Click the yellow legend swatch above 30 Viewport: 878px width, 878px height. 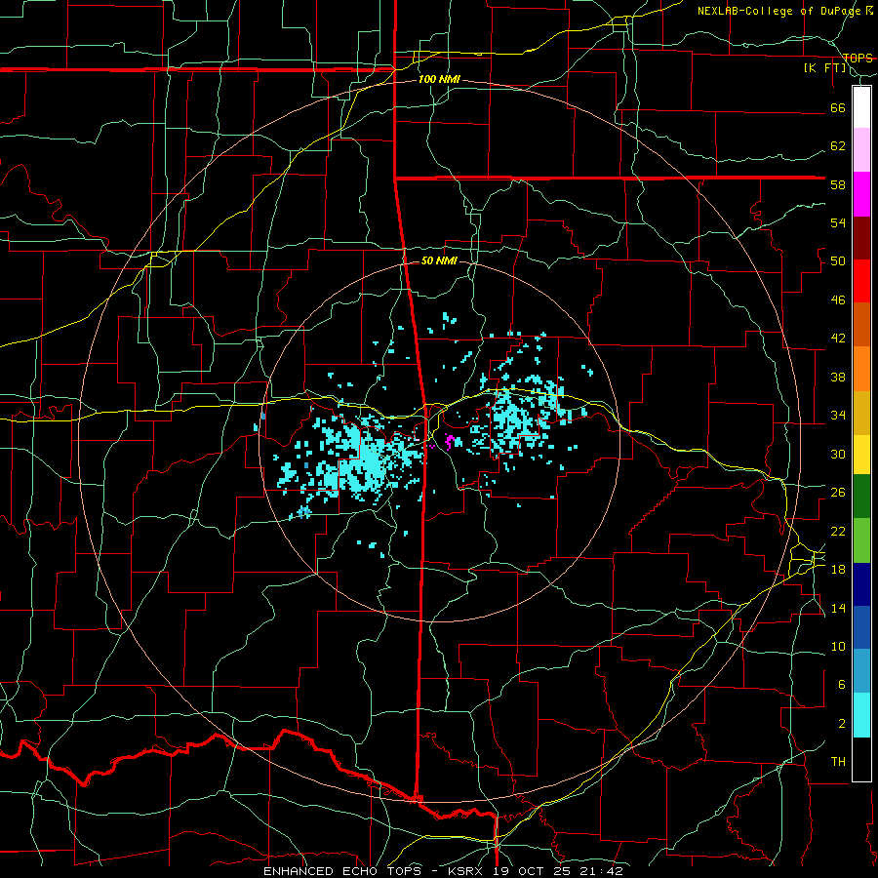pyautogui.click(x=861, y=455)
